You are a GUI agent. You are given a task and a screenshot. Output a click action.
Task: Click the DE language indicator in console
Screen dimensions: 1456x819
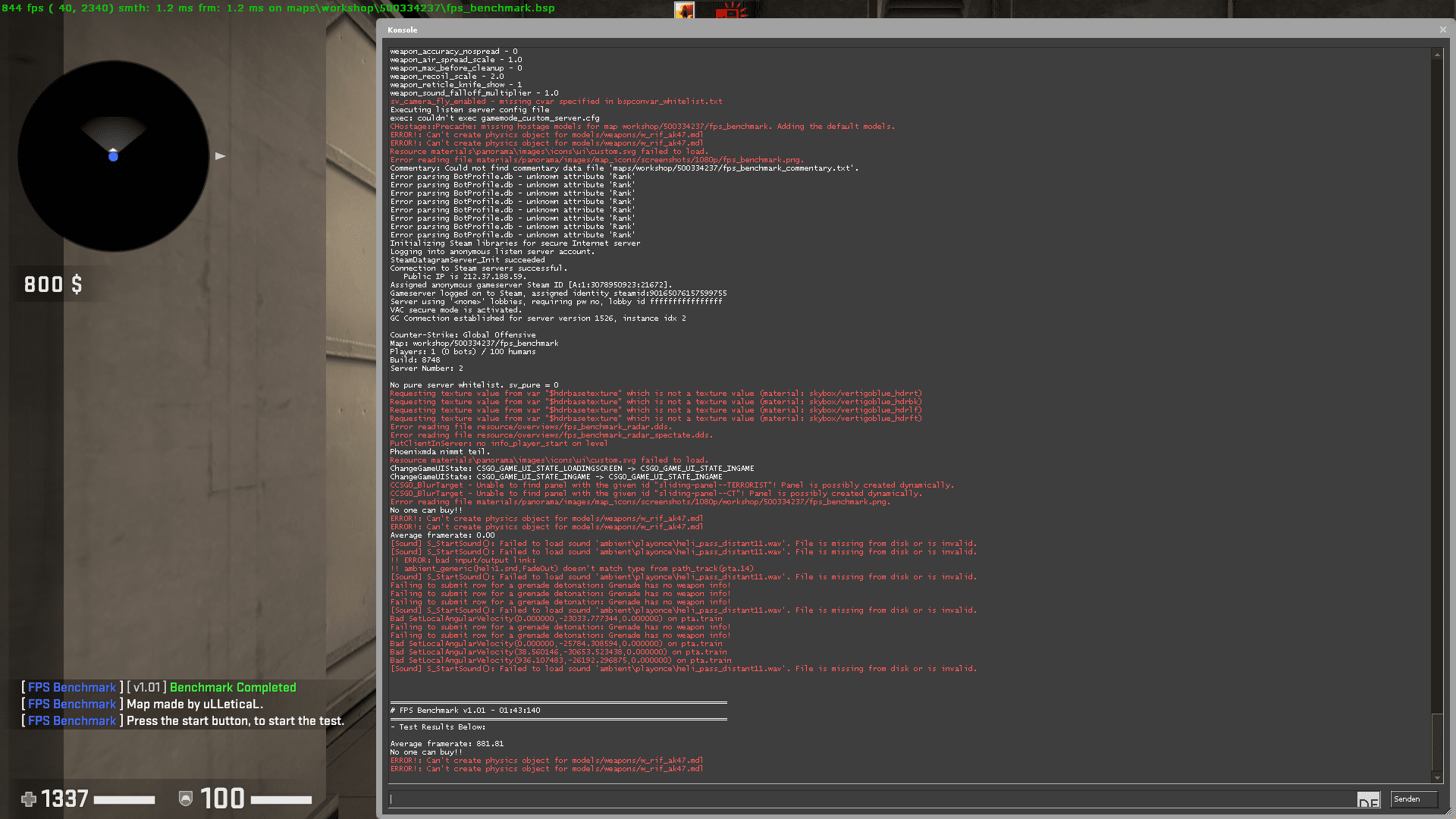tap(1368, 800)
